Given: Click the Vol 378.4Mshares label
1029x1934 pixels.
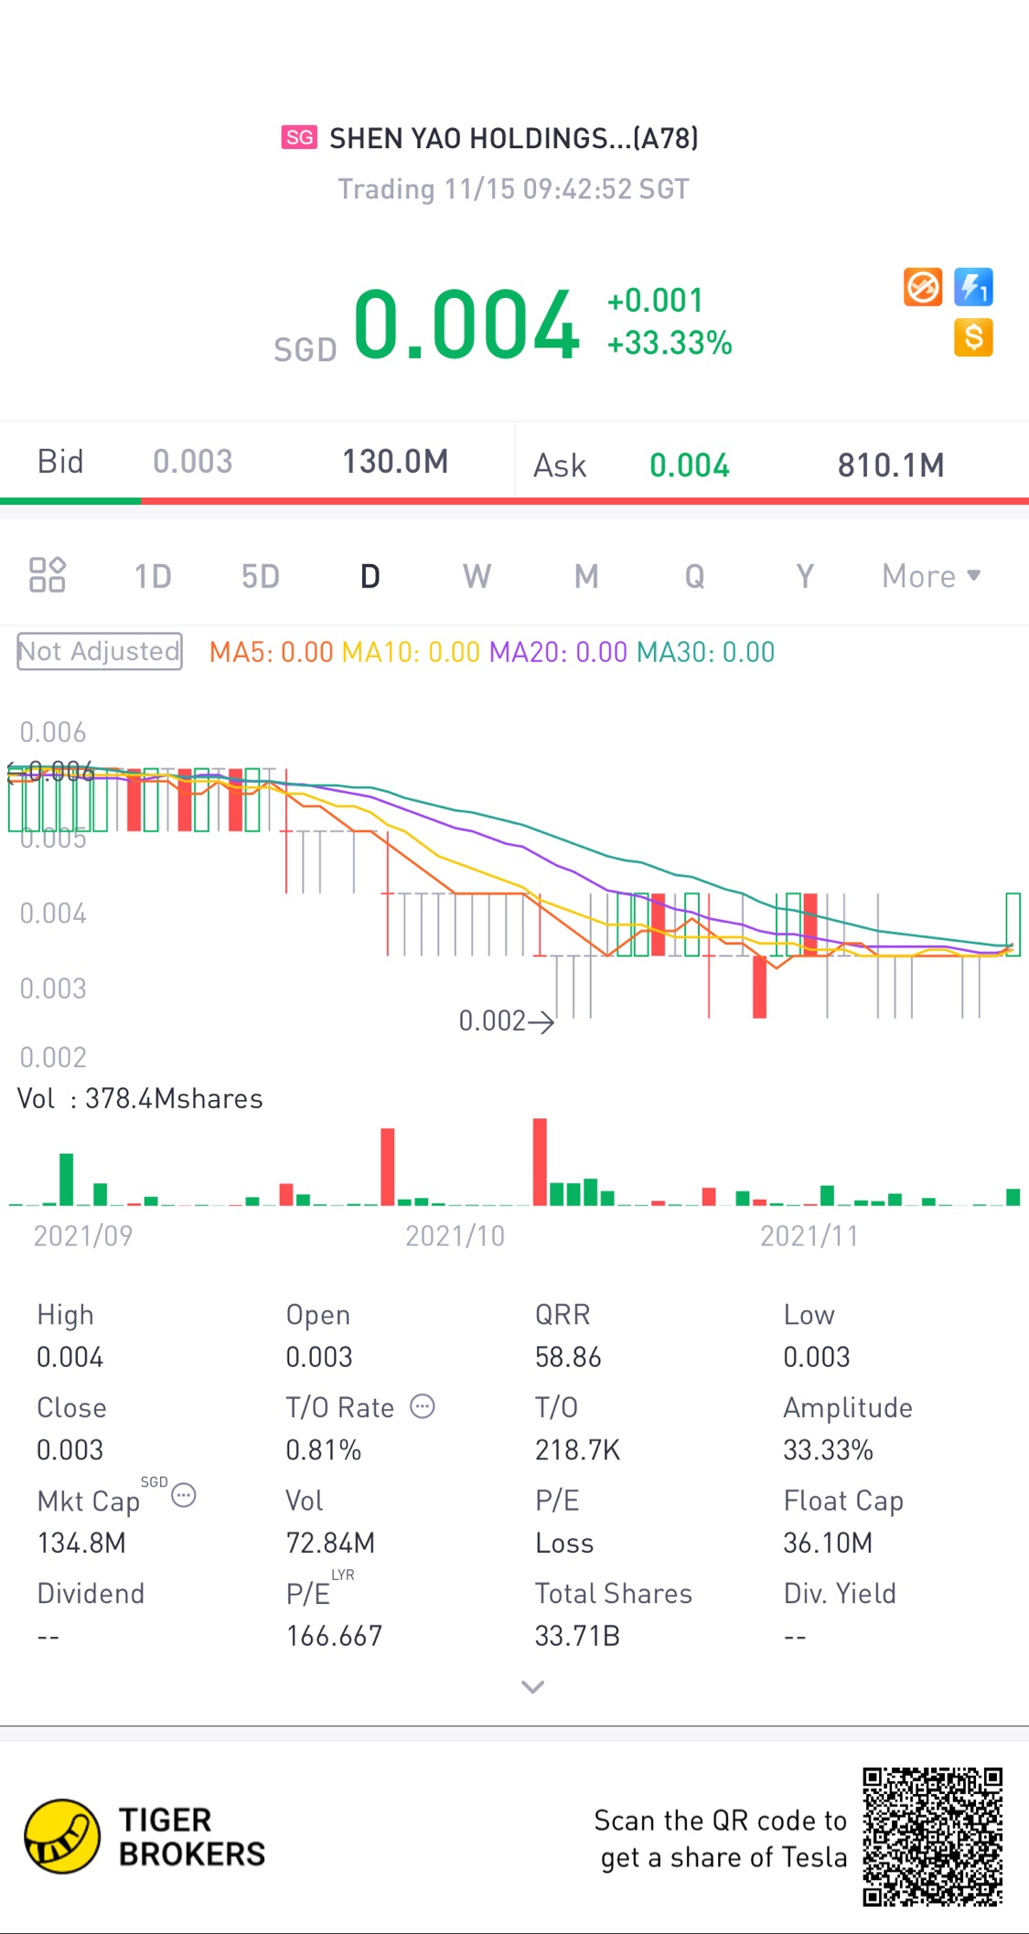Looking at the screenshot, I should pyautogui.click(x=140, y=1098).
